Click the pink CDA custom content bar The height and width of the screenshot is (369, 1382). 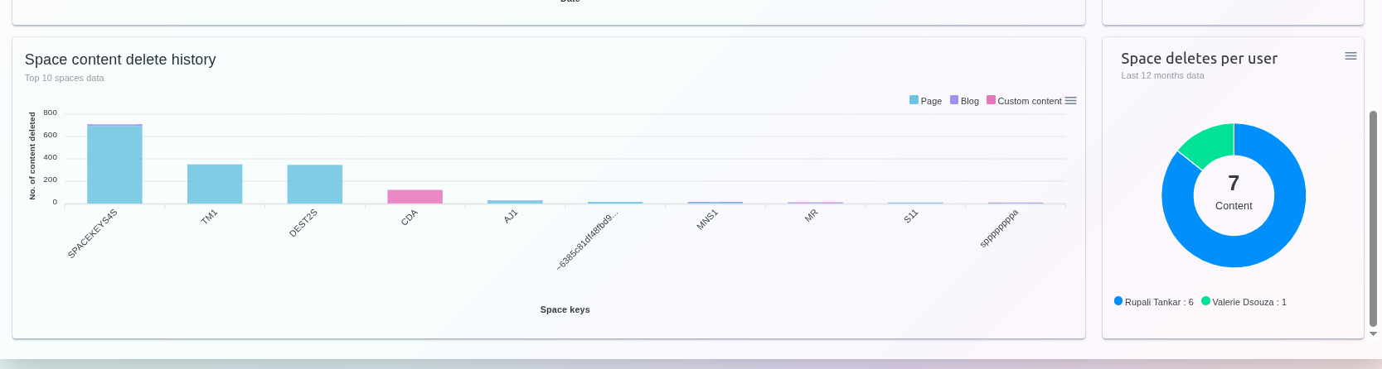tap(415, 197)
